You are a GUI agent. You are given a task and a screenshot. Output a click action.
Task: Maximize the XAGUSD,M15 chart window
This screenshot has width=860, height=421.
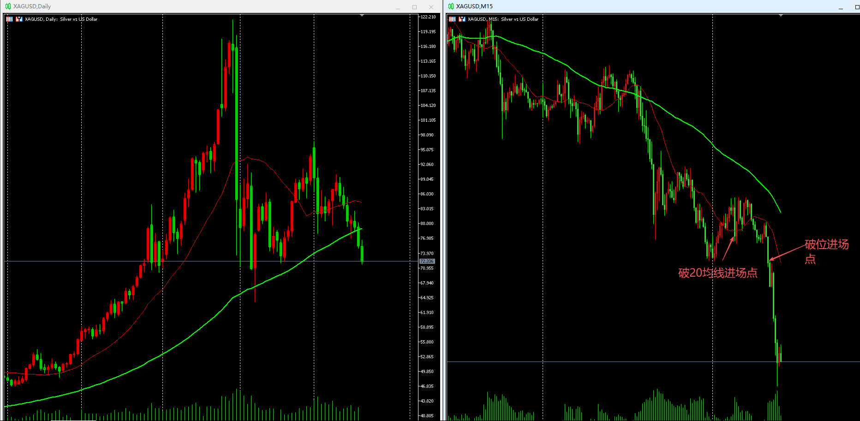pyautogui.click(x=857, y=7)
